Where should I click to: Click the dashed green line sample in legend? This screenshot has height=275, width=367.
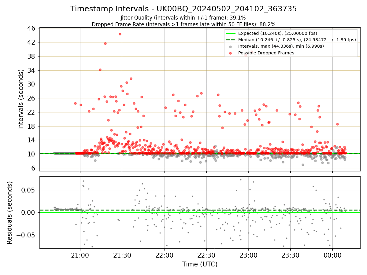230,40
